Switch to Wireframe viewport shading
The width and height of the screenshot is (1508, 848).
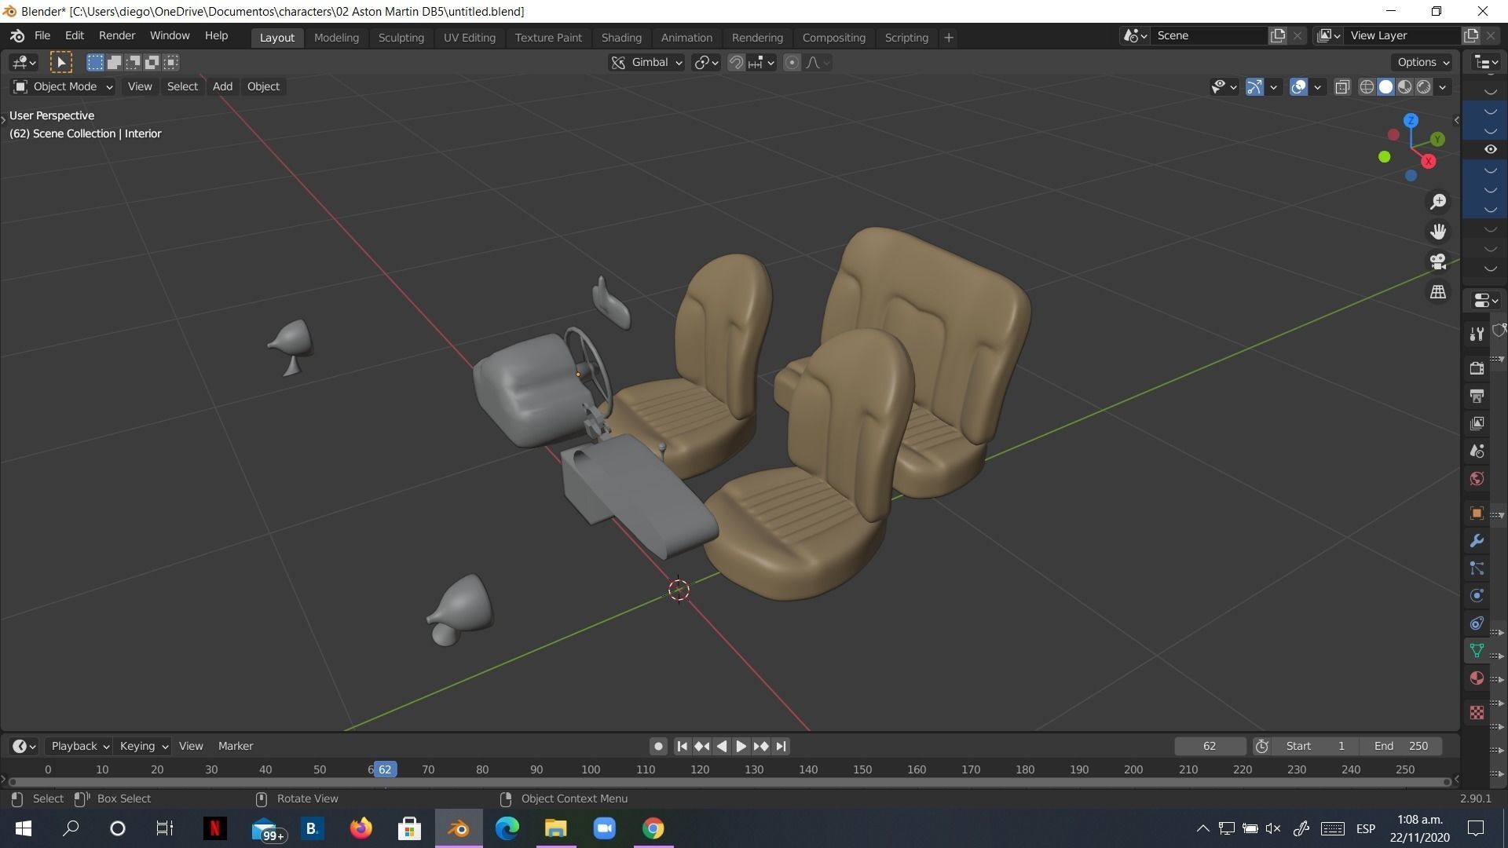(x=1367, y=87)
